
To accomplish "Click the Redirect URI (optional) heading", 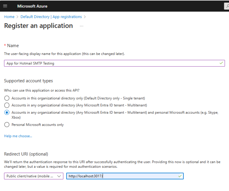I will tap(26, 154).
